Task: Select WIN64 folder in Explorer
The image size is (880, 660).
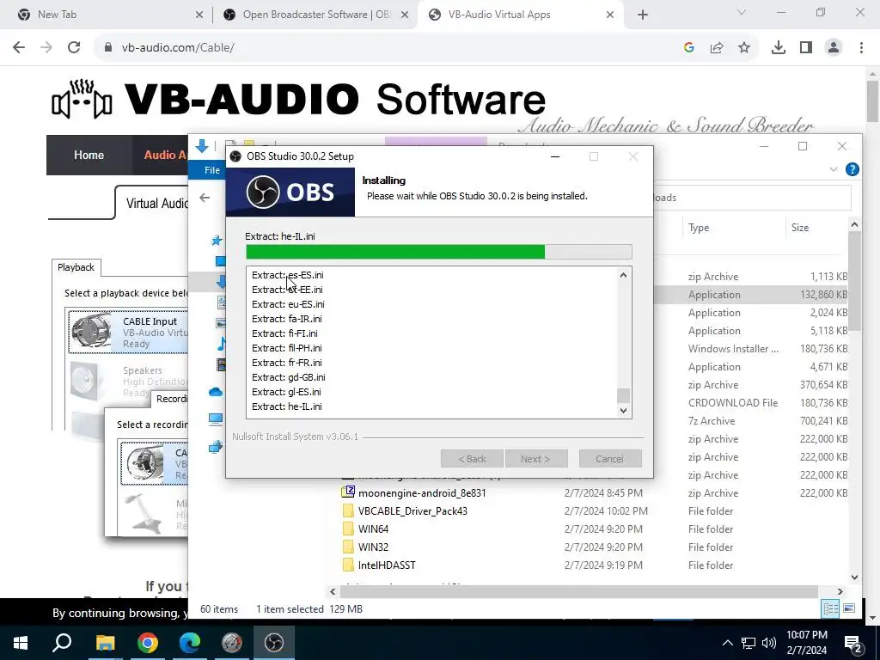Action: [x=373, y=529]
